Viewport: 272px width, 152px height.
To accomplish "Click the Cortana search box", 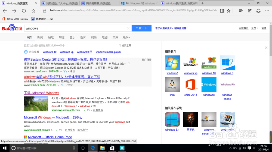I will pyautogui.click(x=43, y=148).
